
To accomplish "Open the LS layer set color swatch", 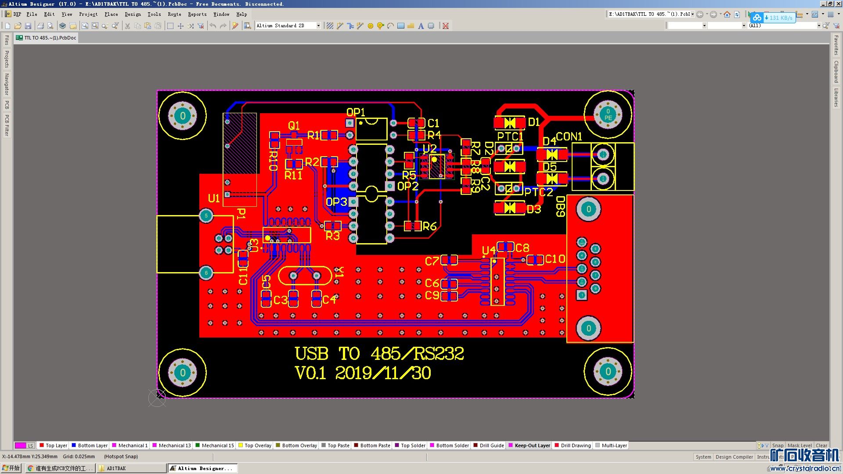I will pos(20,445).
